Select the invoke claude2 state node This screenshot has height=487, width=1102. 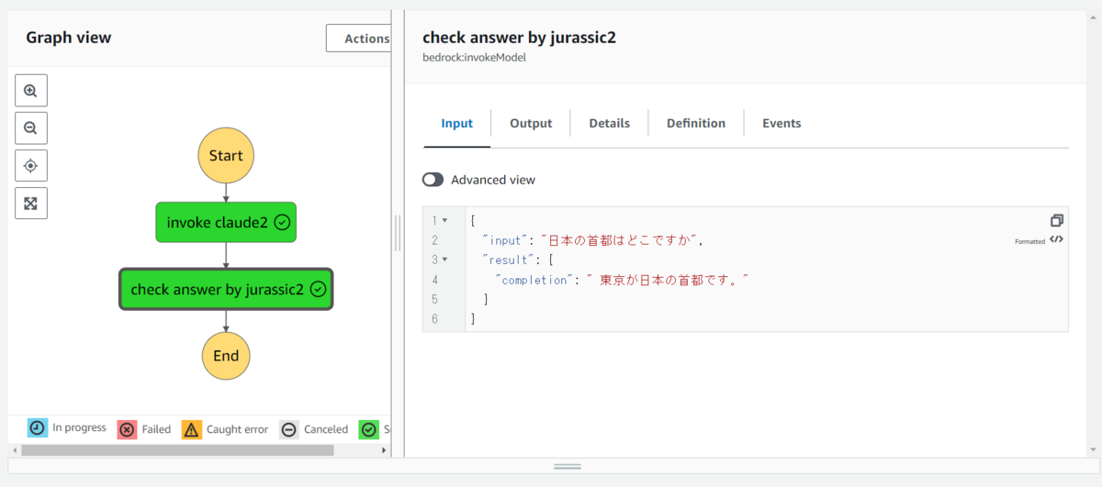(x=226, y=222)
